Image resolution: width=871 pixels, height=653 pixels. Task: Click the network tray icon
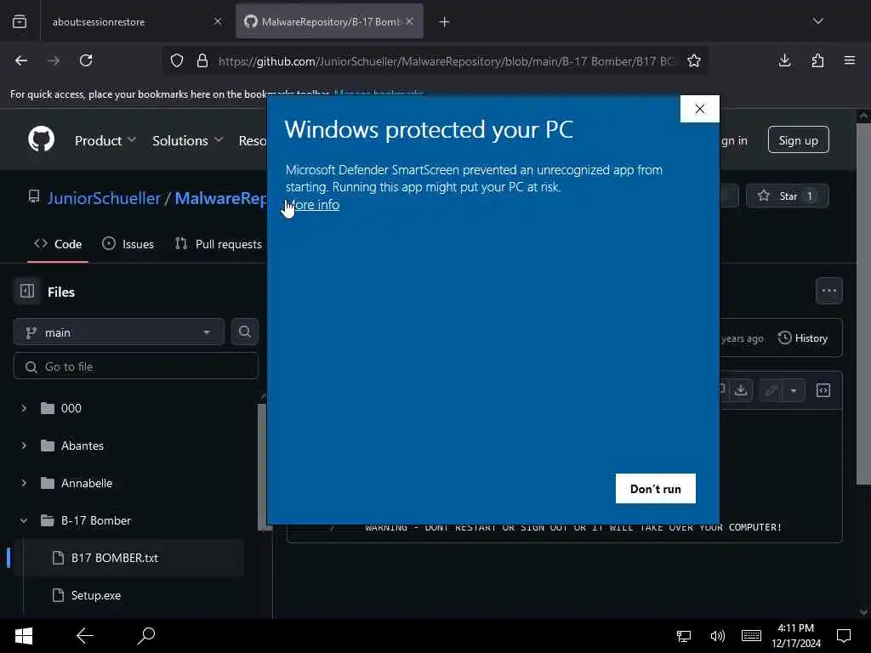coord(684,636)
